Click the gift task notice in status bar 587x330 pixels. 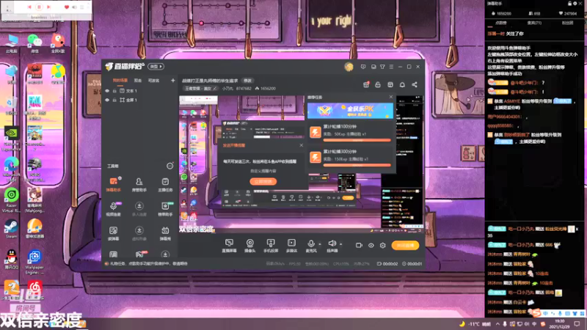(x=146, y=264)
